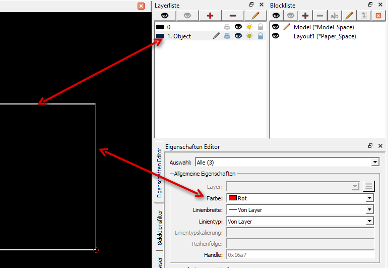Insert block with the arrow icon in Blockliste
Image resolution: width=388 pixels, height=268 pixels.
coord(364,16)
